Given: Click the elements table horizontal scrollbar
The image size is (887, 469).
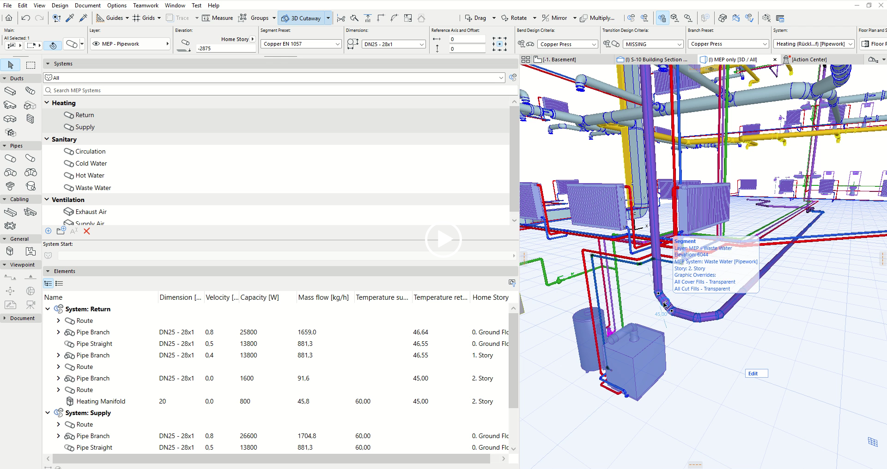Looking at the screenshot, I should click(x=271, y=459).
